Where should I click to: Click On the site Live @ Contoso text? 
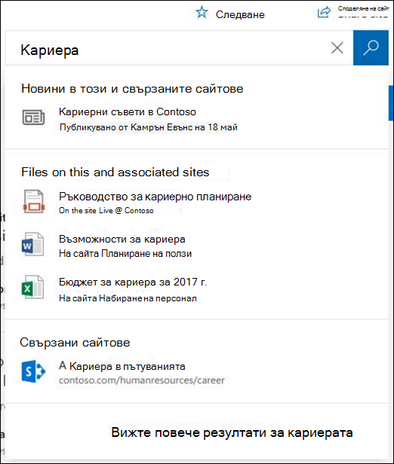tap(106, 210)
